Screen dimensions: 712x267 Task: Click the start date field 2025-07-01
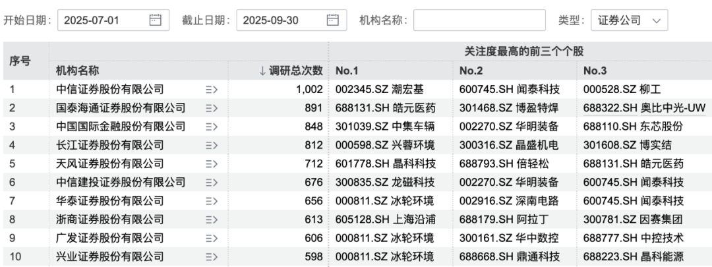(x=99, y=20)
